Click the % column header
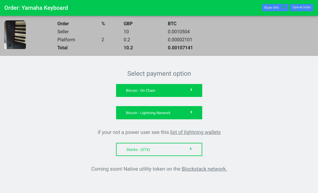The width and height of the screenshot is (318, 193). 103,24
